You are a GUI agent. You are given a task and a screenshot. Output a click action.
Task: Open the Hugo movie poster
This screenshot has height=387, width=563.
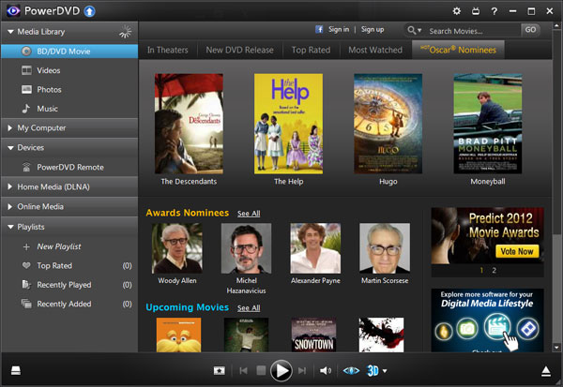point(388,124)
